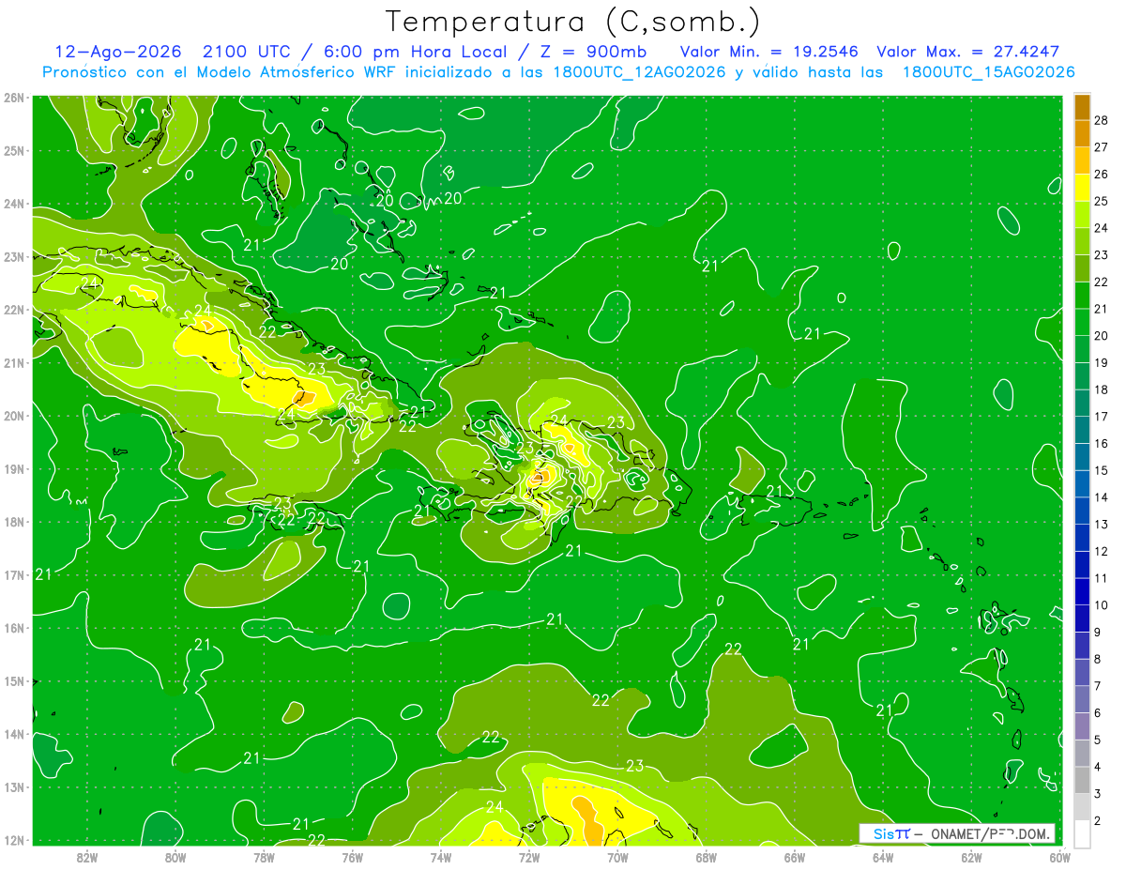Click the "64W" longitude axis label
The height and width of the screenshot is (870, 1126).
pyautogui.click(x=883, y=856)
